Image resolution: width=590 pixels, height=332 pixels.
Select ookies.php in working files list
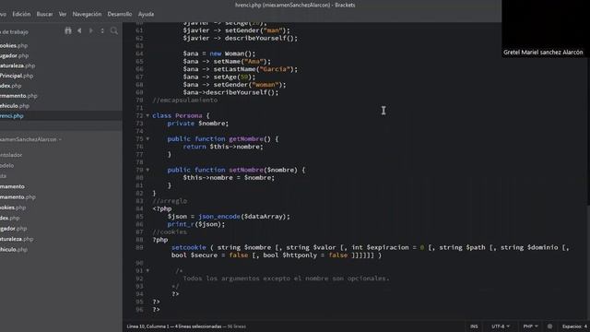(14, 45)
